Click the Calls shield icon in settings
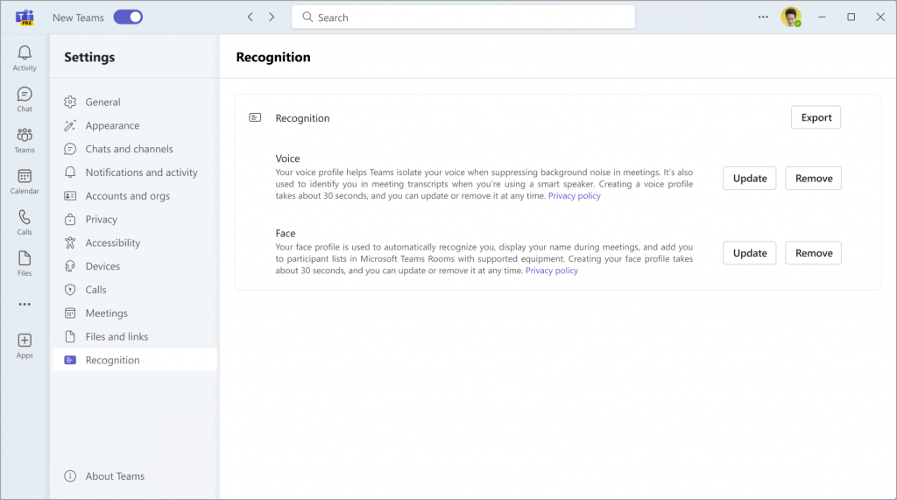The width and height of the screenshot is (897, 500). pyautogui.click(x=70, y=290)
